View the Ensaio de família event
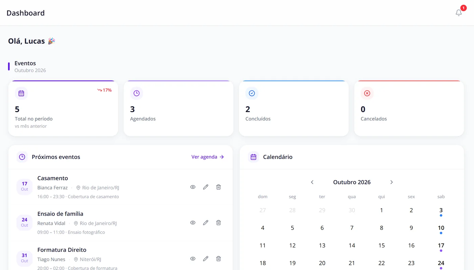Screen dimensions: 474x270 193,223
